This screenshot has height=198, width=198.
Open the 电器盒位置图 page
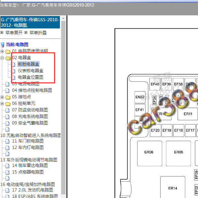[31, 77]
